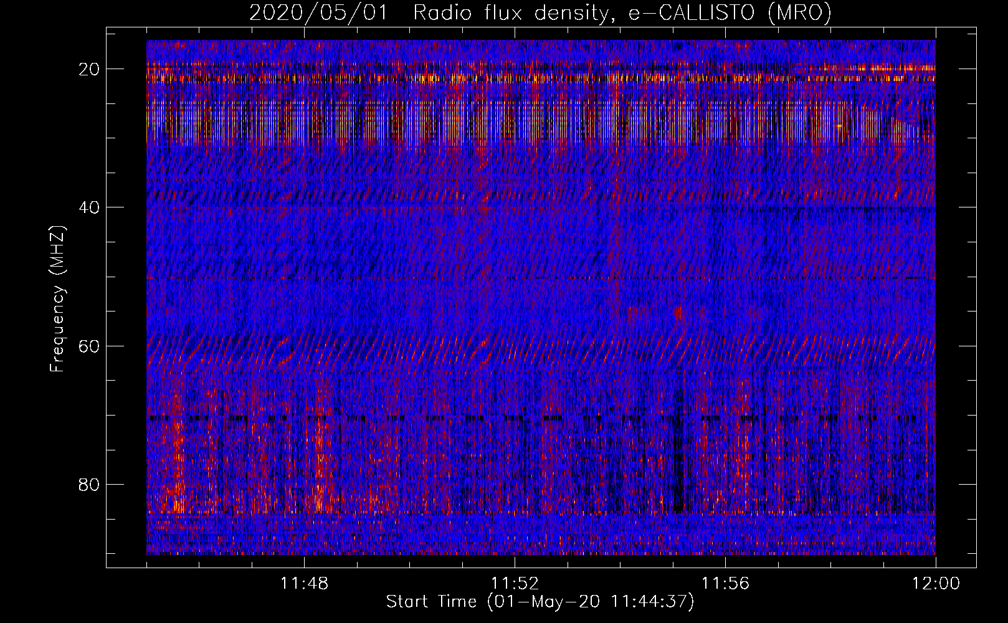Click the time tick label '11:52'
The height and width of the screenshot is (623, 1008).
click(x=515, y=584)
